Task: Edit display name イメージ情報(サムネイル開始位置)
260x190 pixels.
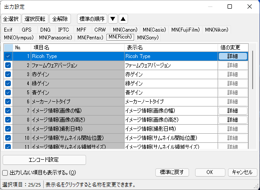Action: tap(171, 138)
